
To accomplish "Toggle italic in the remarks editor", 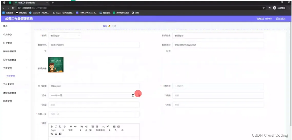I will [56, 126].
